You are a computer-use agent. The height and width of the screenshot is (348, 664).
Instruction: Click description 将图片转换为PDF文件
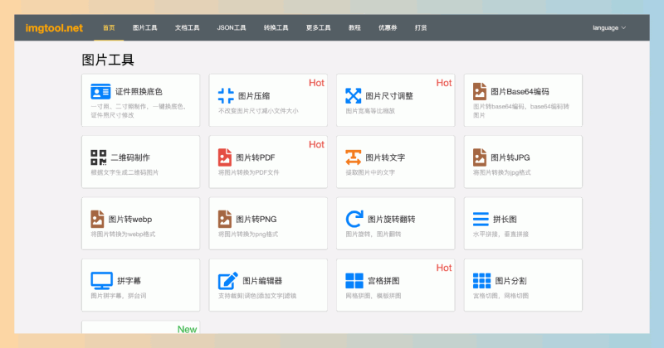[248, 172]
